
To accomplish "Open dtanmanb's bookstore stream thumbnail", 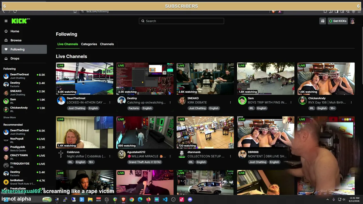I will (205, 132).
